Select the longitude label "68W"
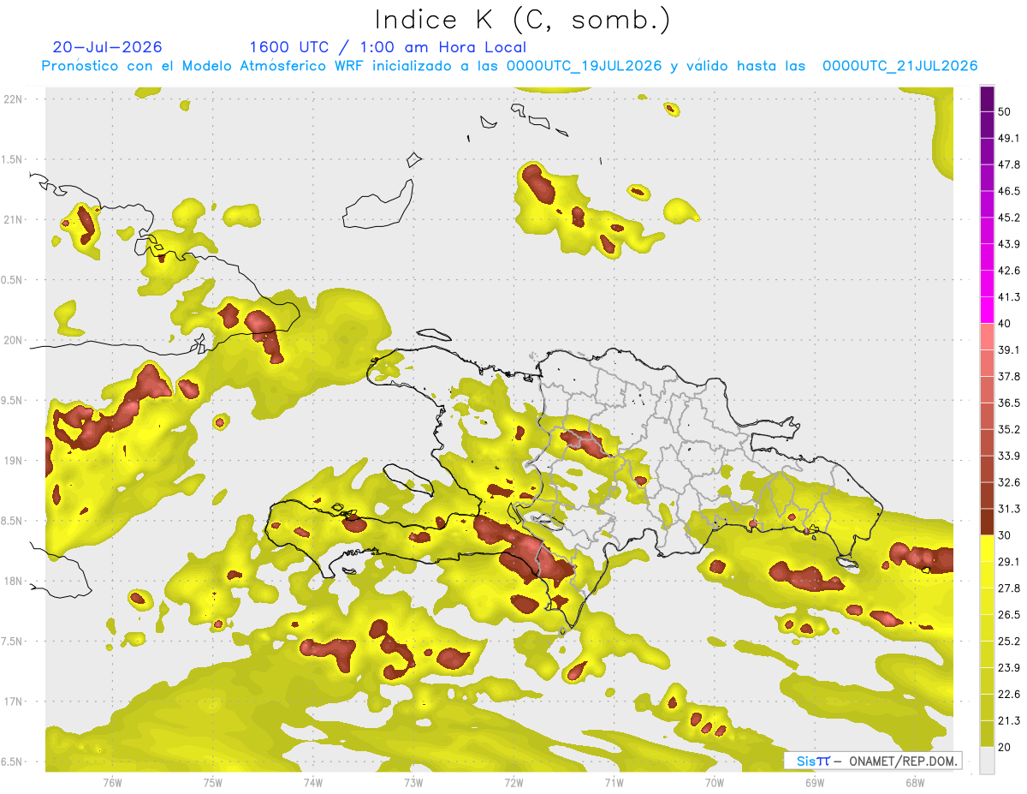This screenshot has height=794, width=1027. click(915, 782)
